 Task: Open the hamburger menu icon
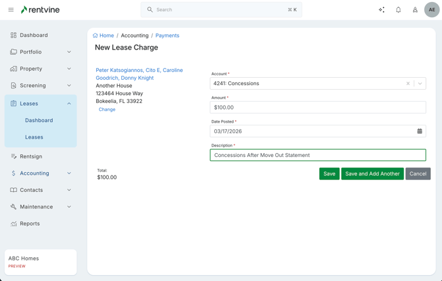[x=11, y=10]
